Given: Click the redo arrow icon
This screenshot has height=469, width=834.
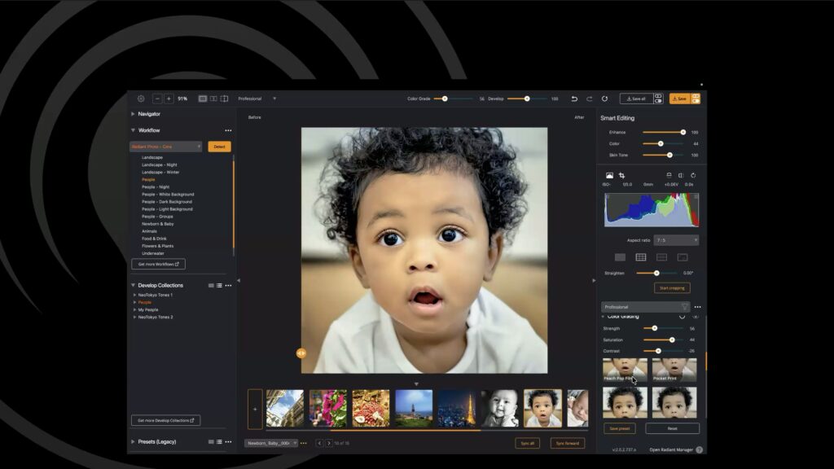Looking at the screenshot, I should 590,99.
